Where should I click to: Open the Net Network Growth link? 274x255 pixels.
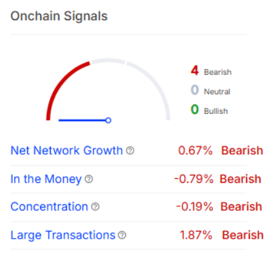67,150
